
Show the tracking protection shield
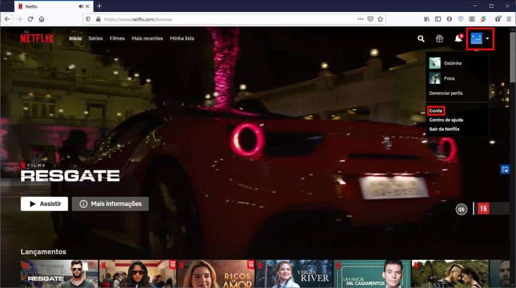click(x=88, y=19)
